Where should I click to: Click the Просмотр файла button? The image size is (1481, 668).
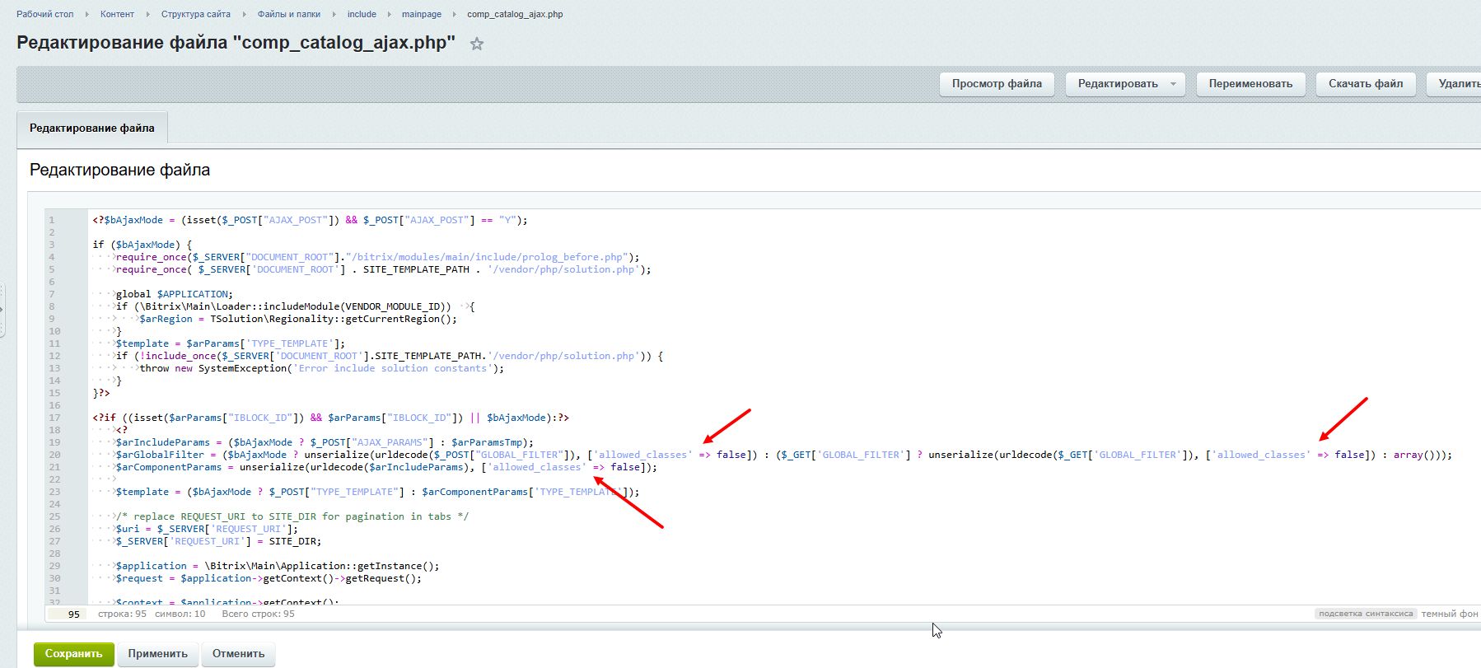[x=997, y=84]
